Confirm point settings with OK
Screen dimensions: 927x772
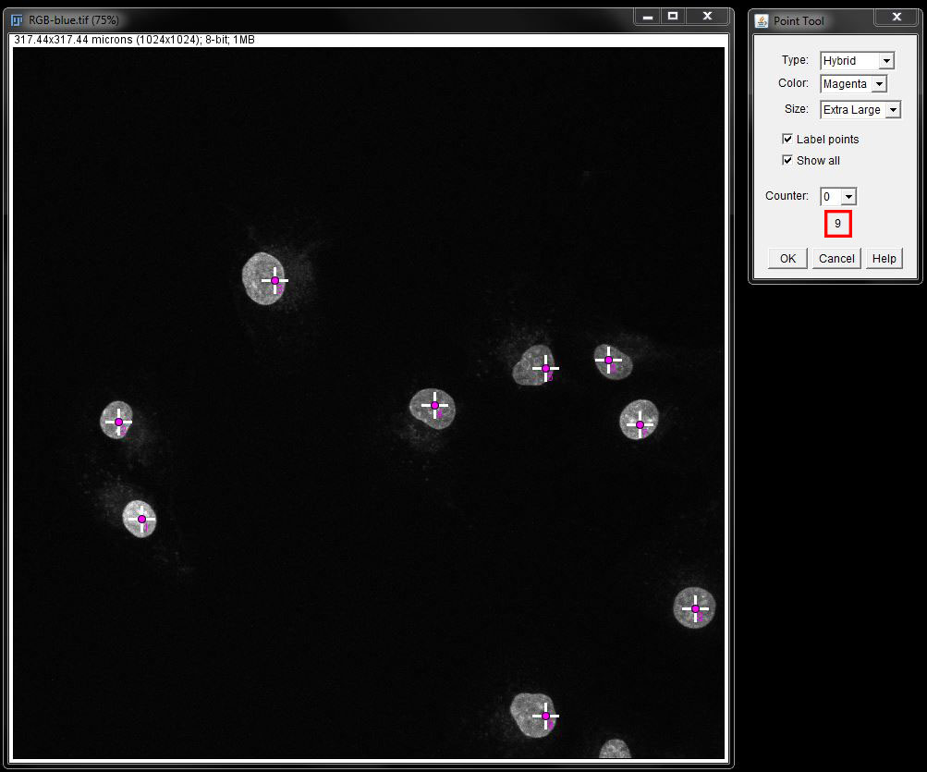tap(787, 258)
